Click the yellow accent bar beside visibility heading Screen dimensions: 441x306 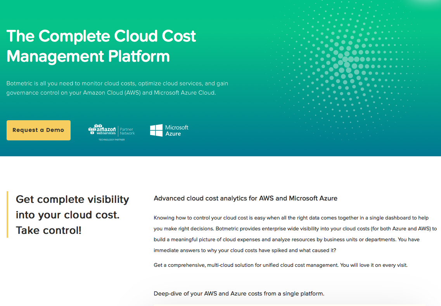click(7, 214)
